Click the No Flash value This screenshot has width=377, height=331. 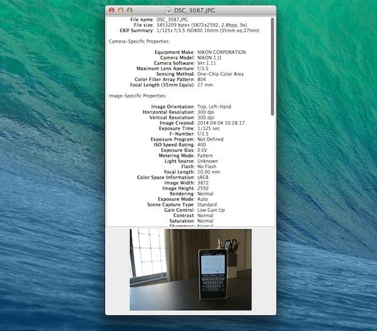(x=207, y=166)
